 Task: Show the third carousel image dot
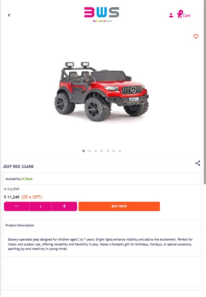(96, 151)
